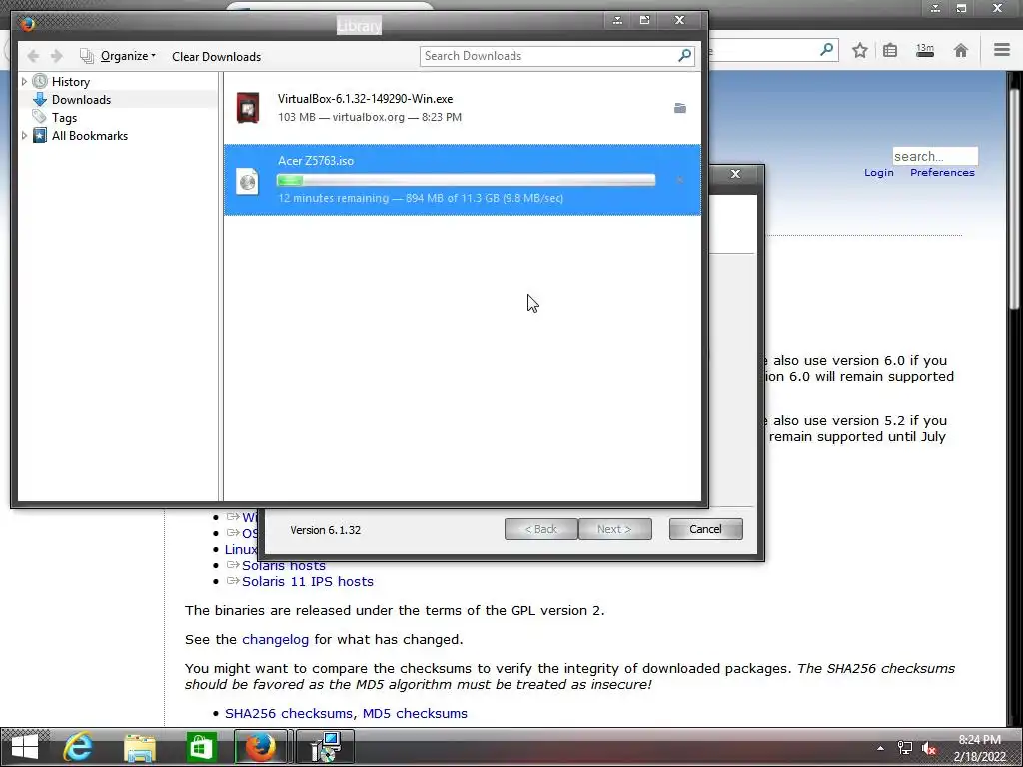Switch to Firefox in taskbar
The image size is (1023, 767).
(261, 747)
